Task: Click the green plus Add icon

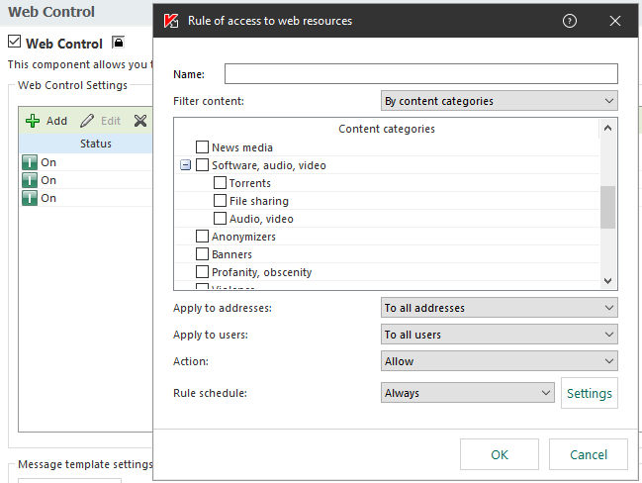Action: 33,121
